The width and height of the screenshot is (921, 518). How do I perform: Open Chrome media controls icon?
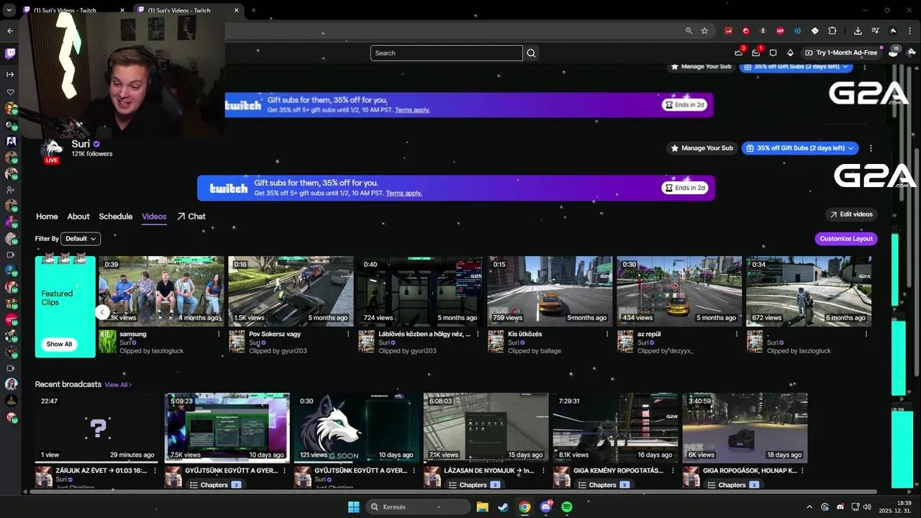tap(875, 31)
